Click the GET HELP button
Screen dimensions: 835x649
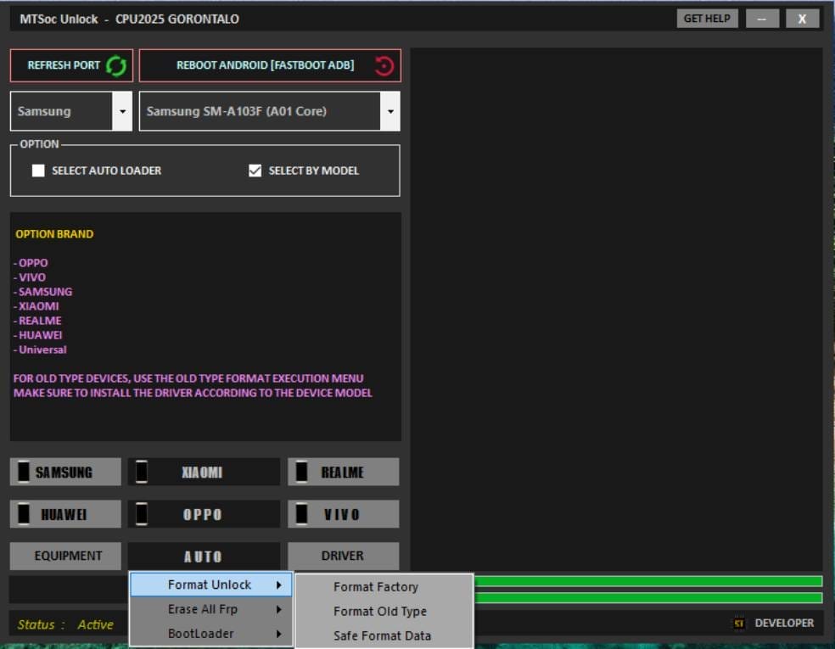pos(705,17)
